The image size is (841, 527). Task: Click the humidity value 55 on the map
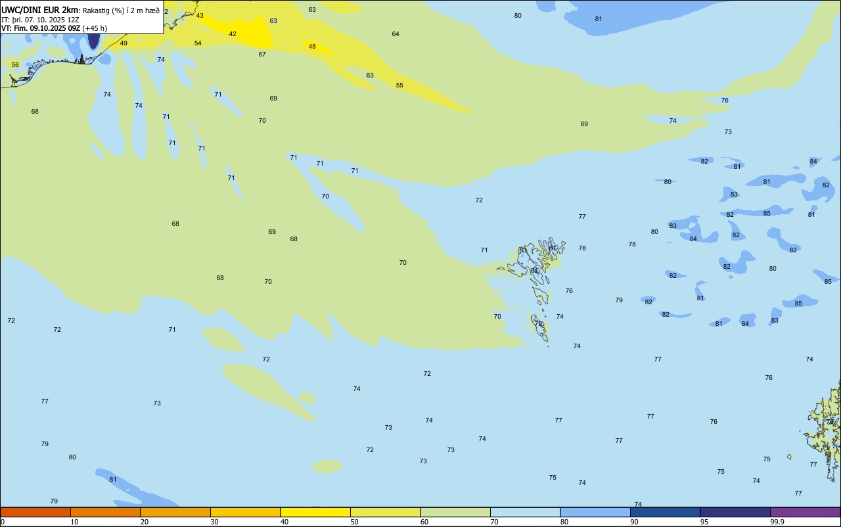(399, 85)
